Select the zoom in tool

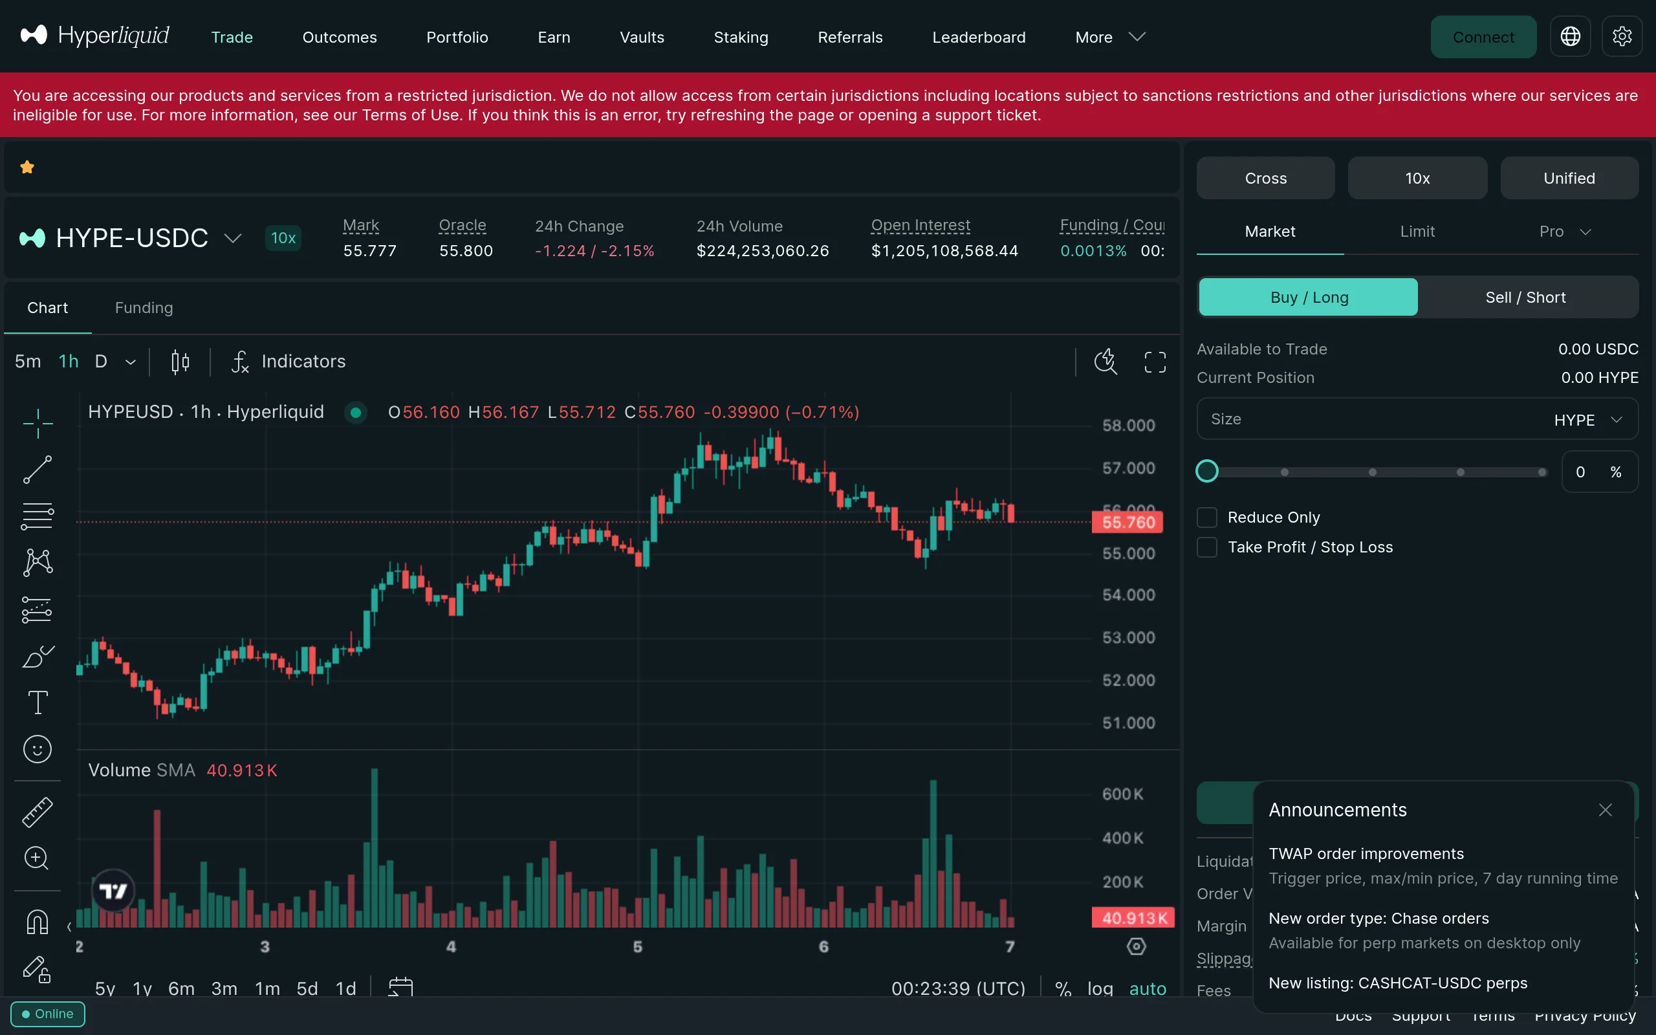click(x=36, y=858)
